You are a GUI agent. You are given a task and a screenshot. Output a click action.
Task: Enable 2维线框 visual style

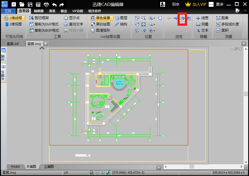tap(14, 18)
